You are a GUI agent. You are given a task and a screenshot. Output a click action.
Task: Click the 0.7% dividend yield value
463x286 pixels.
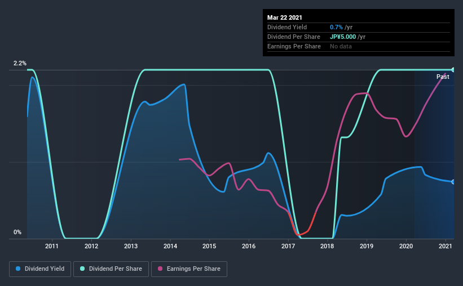[336, 27]
